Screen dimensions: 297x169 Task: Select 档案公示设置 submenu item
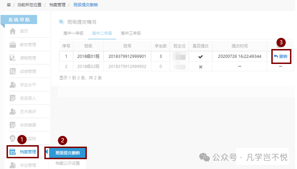tap(68, 163)
